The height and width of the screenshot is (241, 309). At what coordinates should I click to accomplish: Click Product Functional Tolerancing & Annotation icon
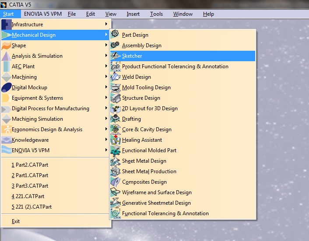[x=115, y=66]
